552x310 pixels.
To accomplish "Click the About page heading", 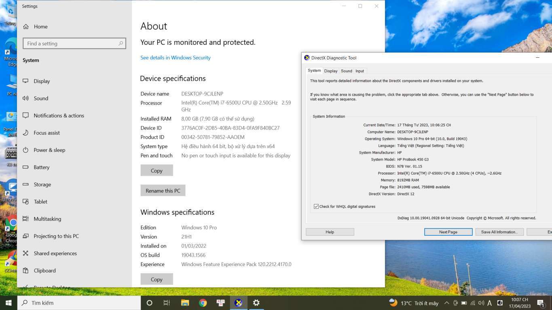I will click(x=154, y=26).
